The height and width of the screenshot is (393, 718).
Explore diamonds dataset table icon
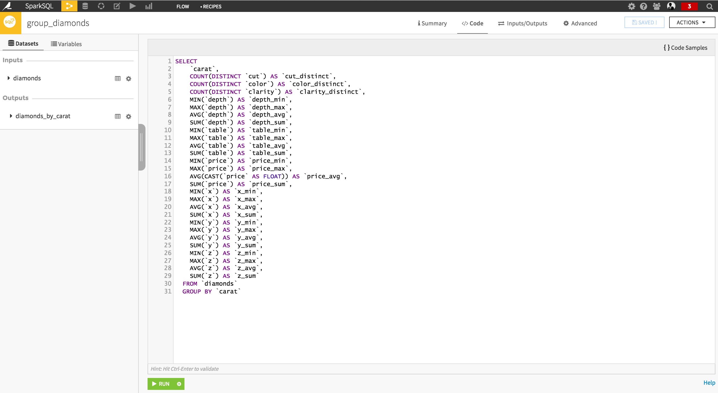coord(118,79)
